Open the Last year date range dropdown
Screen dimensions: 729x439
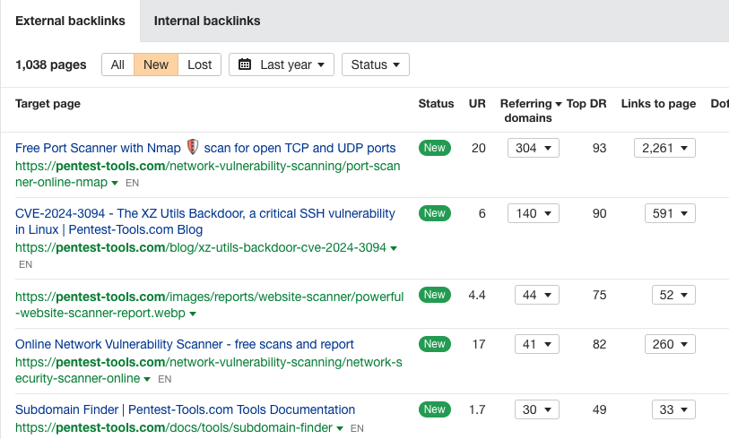pos(282,65)
